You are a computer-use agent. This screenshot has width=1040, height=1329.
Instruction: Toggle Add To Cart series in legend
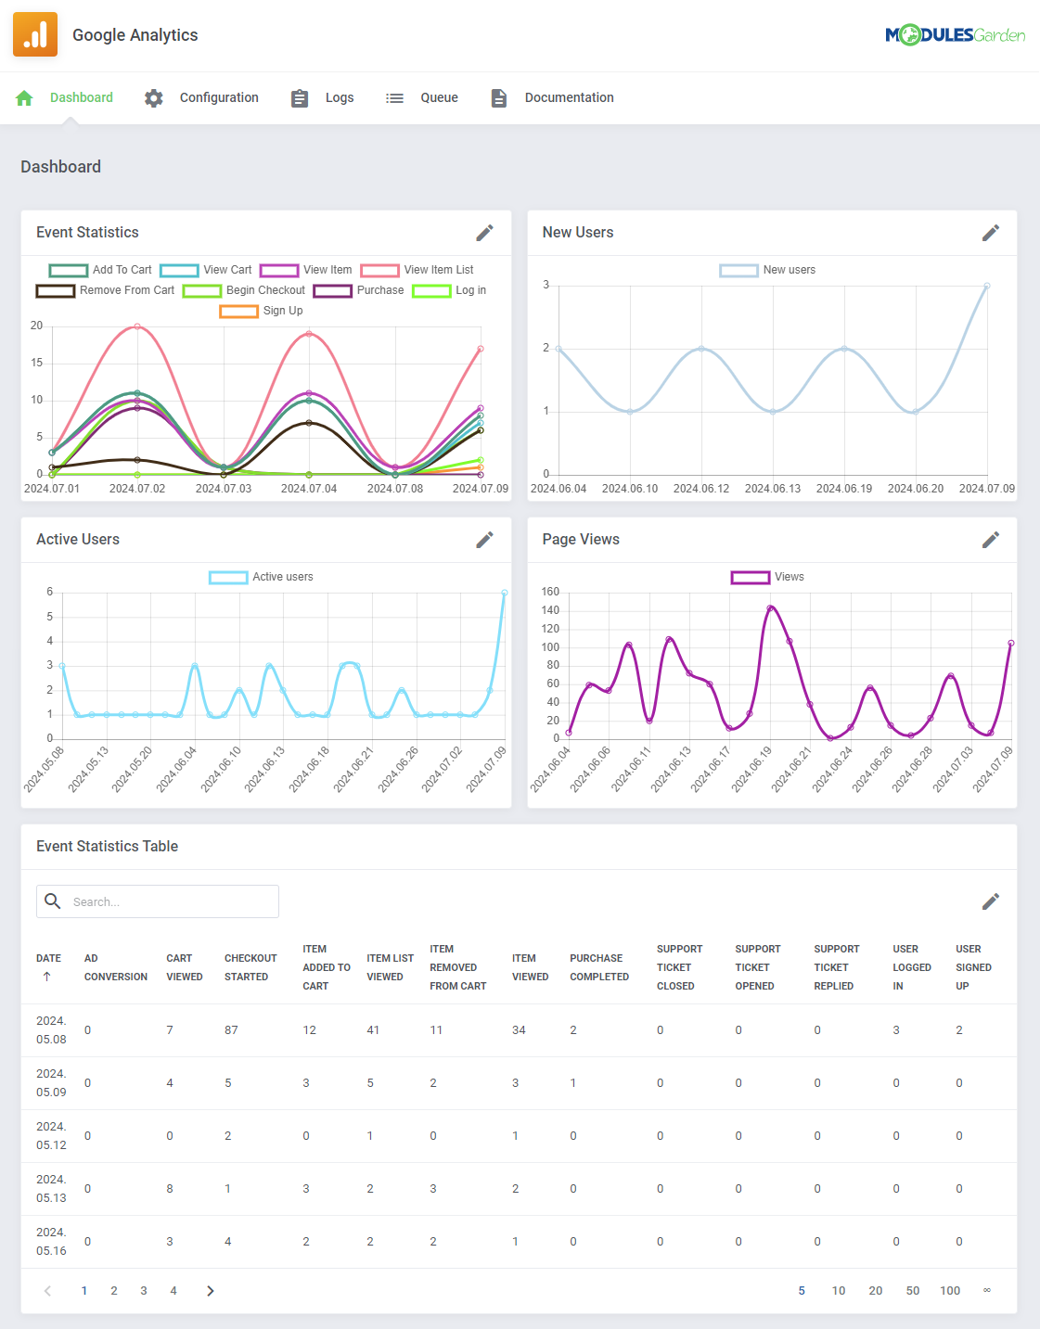coord(100,270)
